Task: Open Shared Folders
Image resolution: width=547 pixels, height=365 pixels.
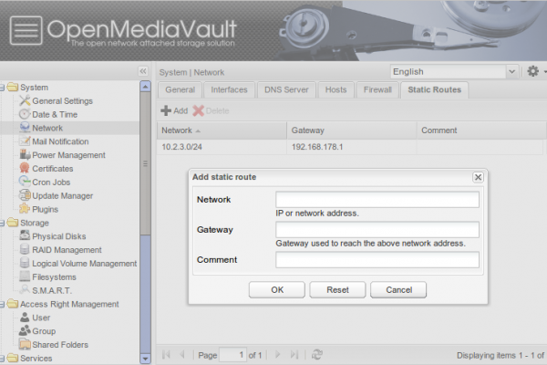Action: pos(60,345)
